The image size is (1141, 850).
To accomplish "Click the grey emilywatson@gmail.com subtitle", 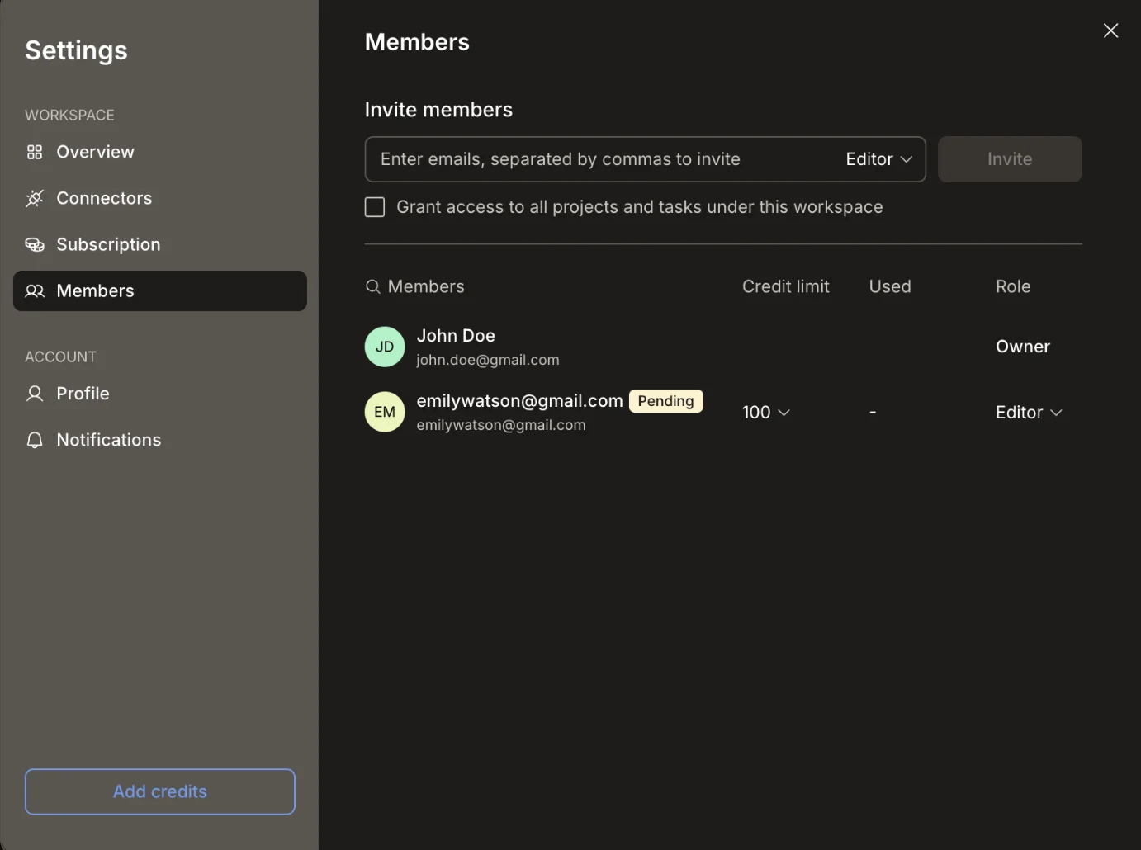I will coord(501,425).
